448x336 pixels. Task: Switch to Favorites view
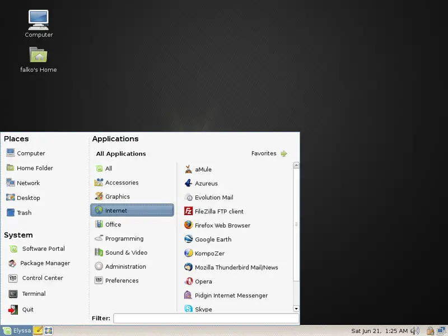269,153
